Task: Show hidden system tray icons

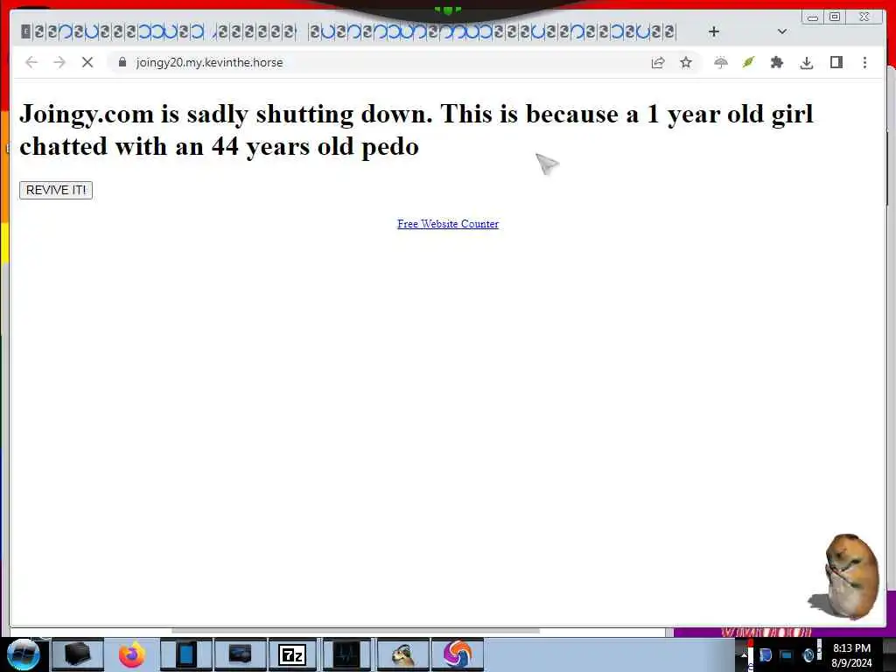Action: point(744,654)
